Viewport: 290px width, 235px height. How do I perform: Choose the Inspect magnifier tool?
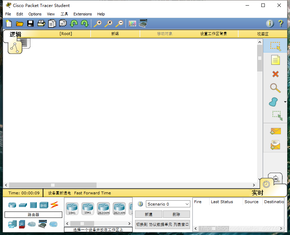[x=275, y=88]
